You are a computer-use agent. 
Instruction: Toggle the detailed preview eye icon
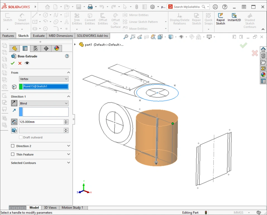coord(27,63)
